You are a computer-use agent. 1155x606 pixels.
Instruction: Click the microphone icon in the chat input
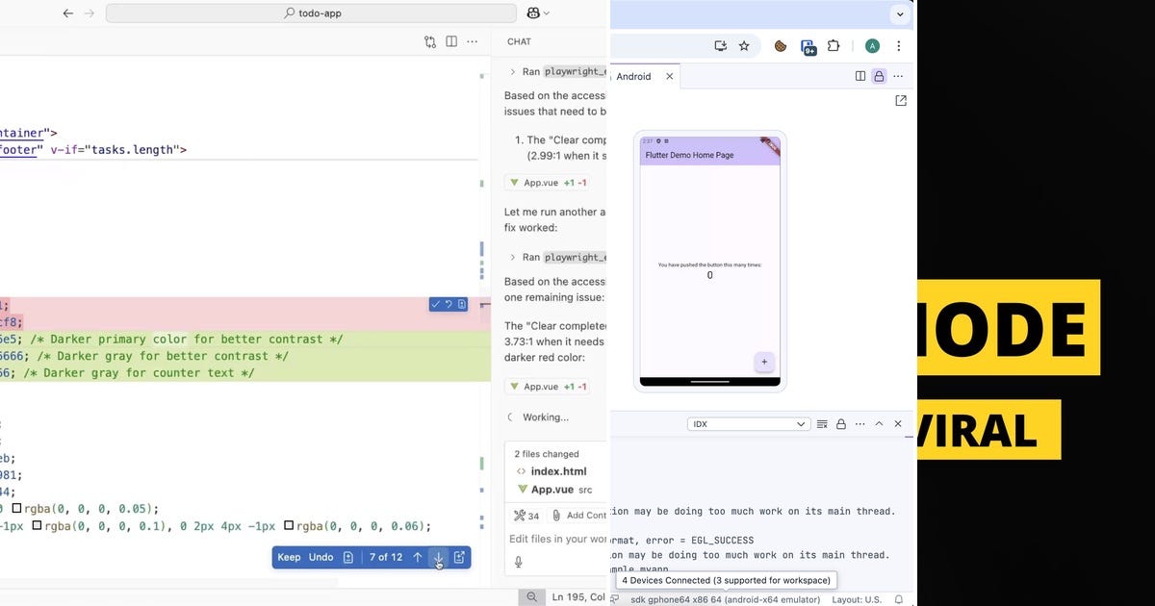pyautogui.click(x=518, y=562)
